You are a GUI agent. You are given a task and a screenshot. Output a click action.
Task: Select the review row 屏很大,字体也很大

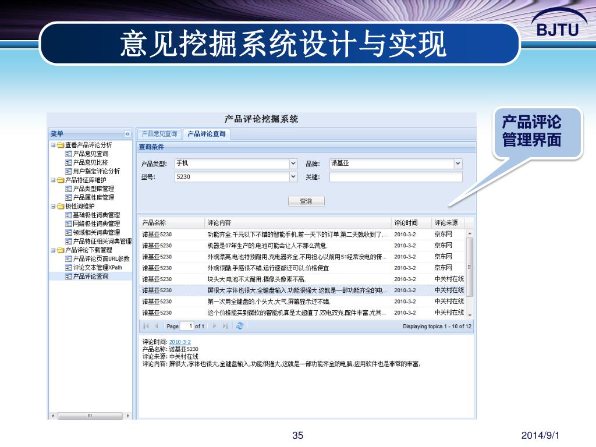(302, 290)
